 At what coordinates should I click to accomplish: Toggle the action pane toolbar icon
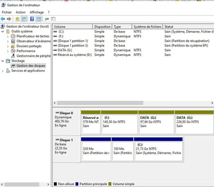(x=38, y=19)
